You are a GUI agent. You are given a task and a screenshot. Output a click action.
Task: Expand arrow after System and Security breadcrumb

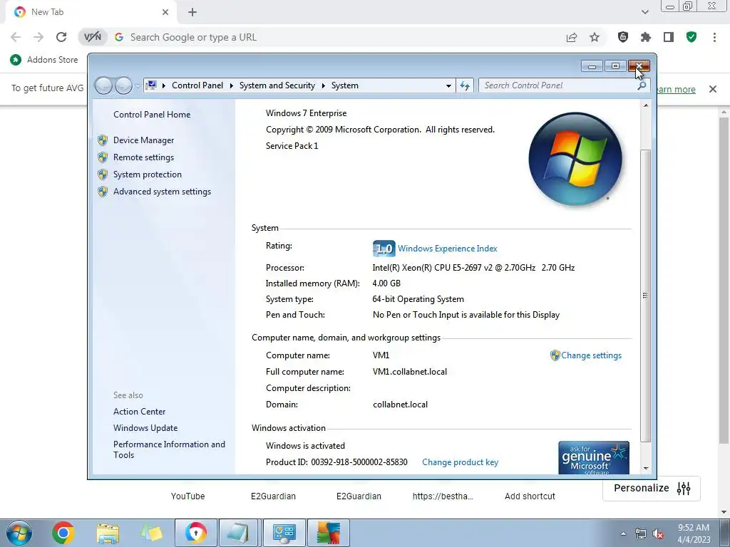pyautogui.click(x=323, y=85)
